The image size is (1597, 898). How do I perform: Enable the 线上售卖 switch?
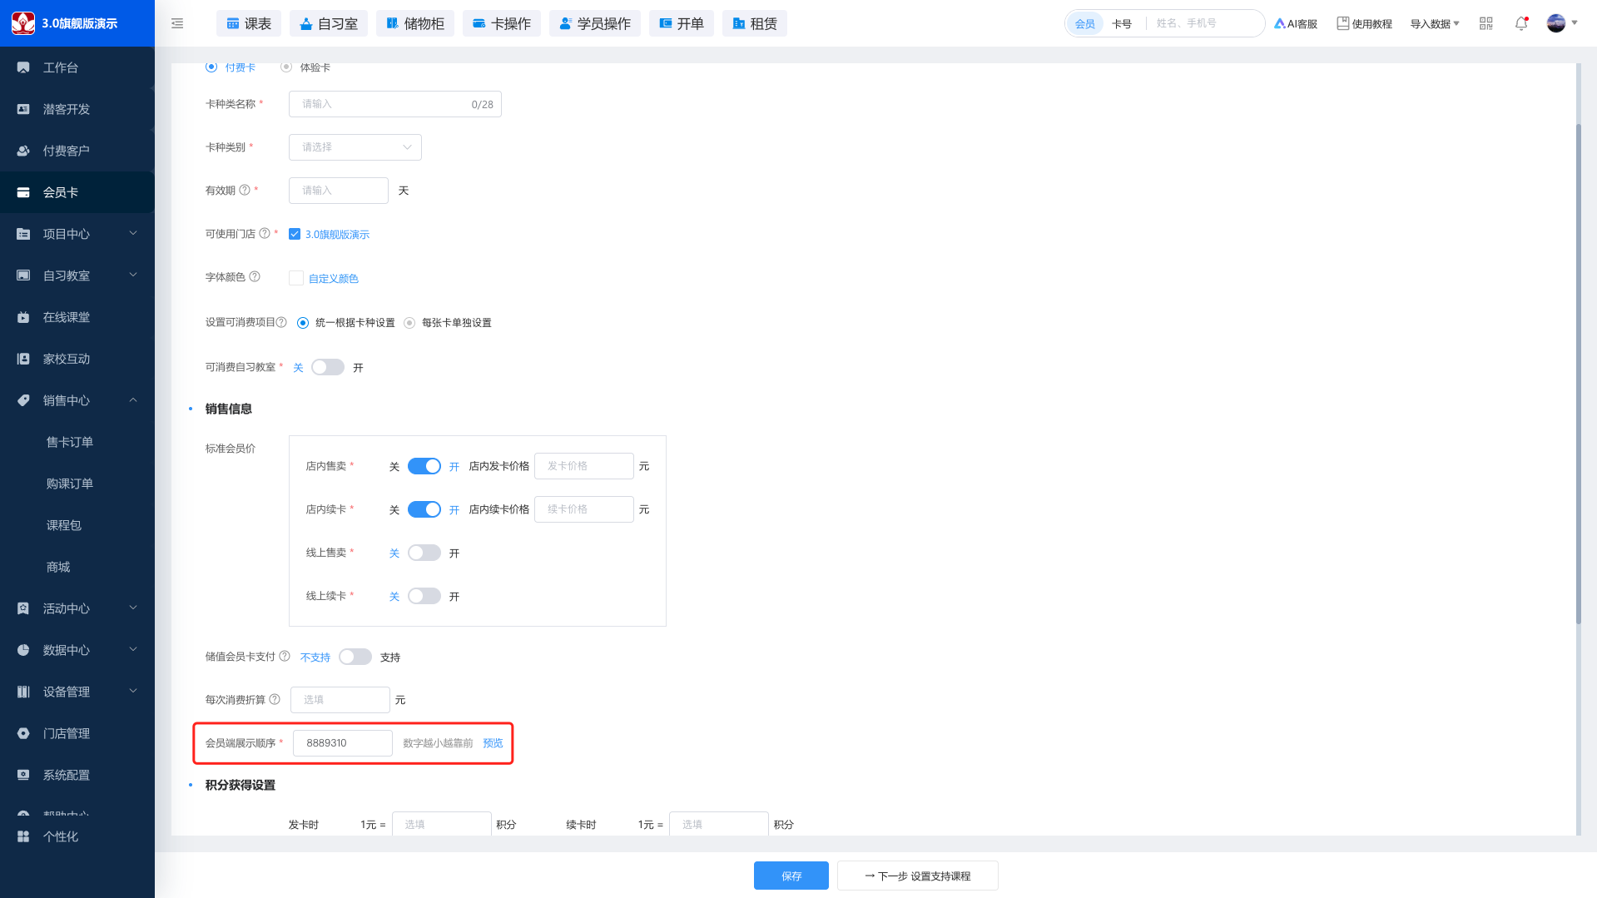click(424, 553)
